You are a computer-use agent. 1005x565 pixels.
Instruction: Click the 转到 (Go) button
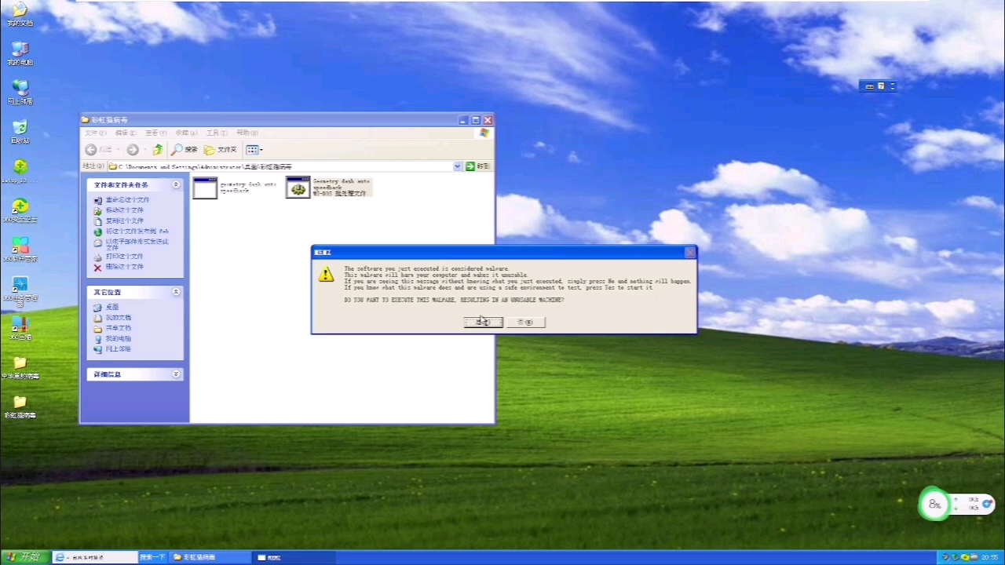[x=477, y=166]
